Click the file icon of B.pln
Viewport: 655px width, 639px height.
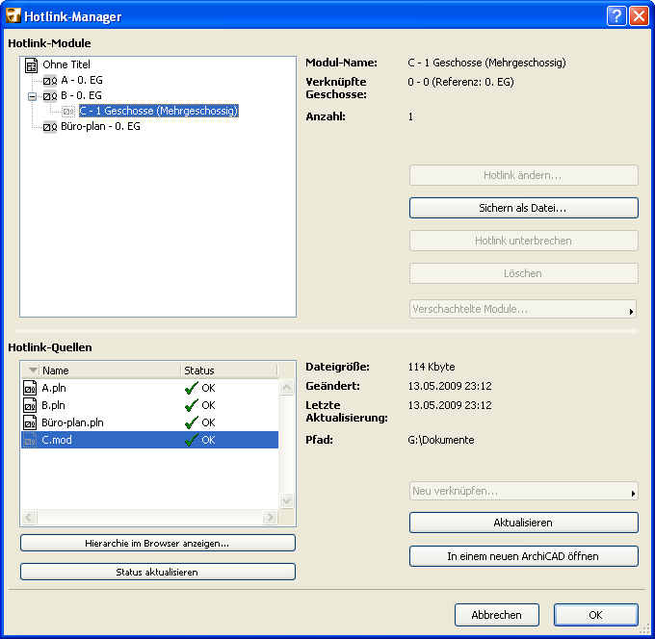(30, 405)
